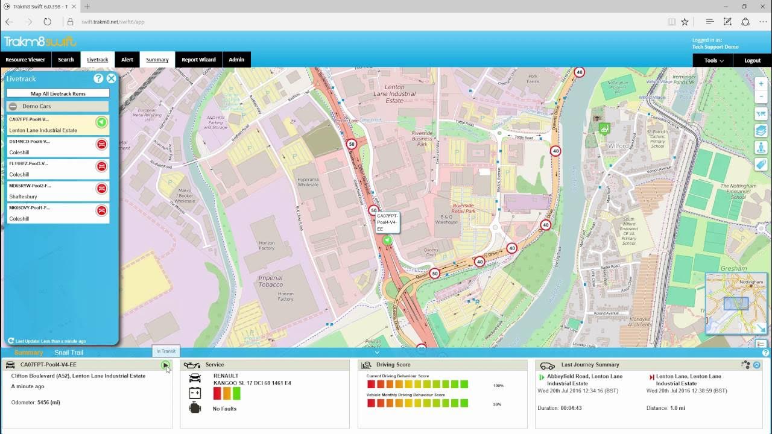Screen dimensions: 772x434
Task: Click Vehicle Monthly Driving Behaviour Score bar
Action: click(417, 404)
